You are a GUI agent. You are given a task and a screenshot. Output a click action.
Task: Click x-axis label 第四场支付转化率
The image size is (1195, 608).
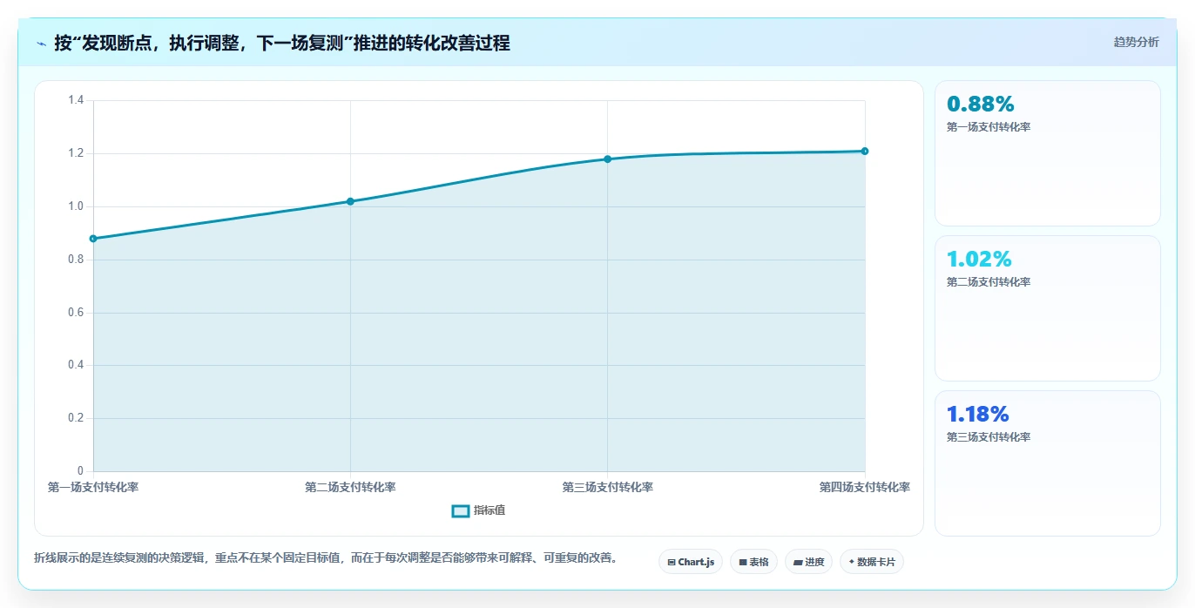(x=865, y=487)
